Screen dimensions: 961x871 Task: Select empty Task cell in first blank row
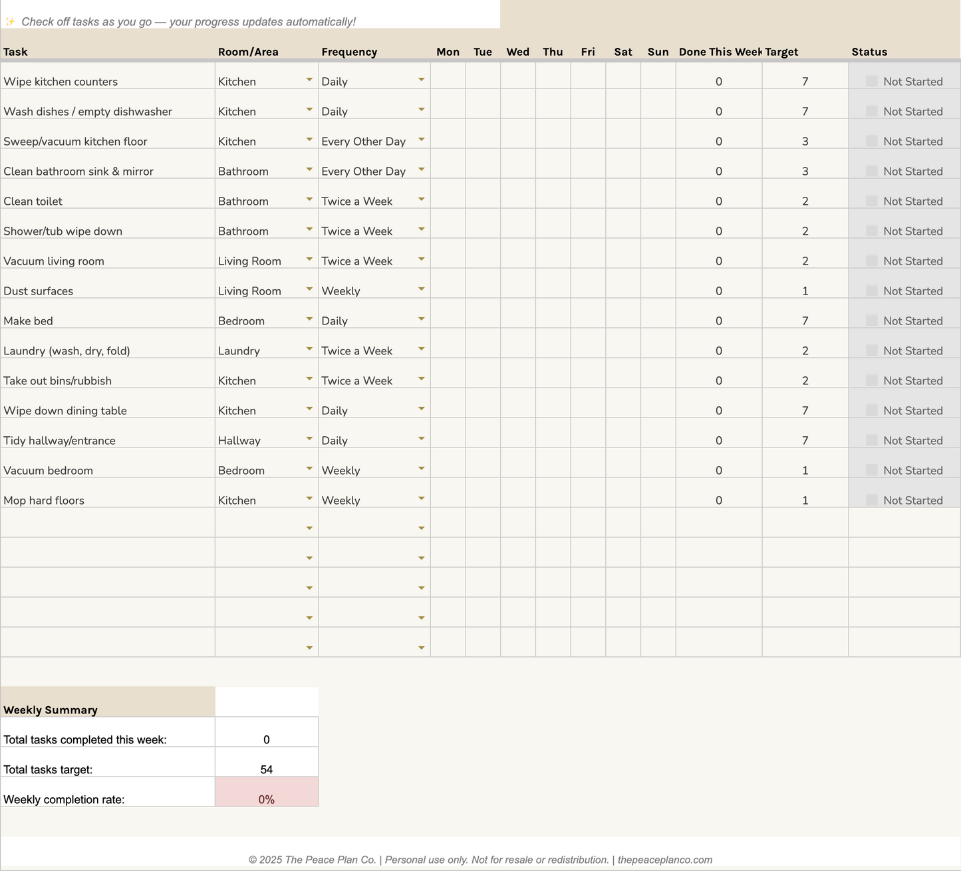(106, 522)
